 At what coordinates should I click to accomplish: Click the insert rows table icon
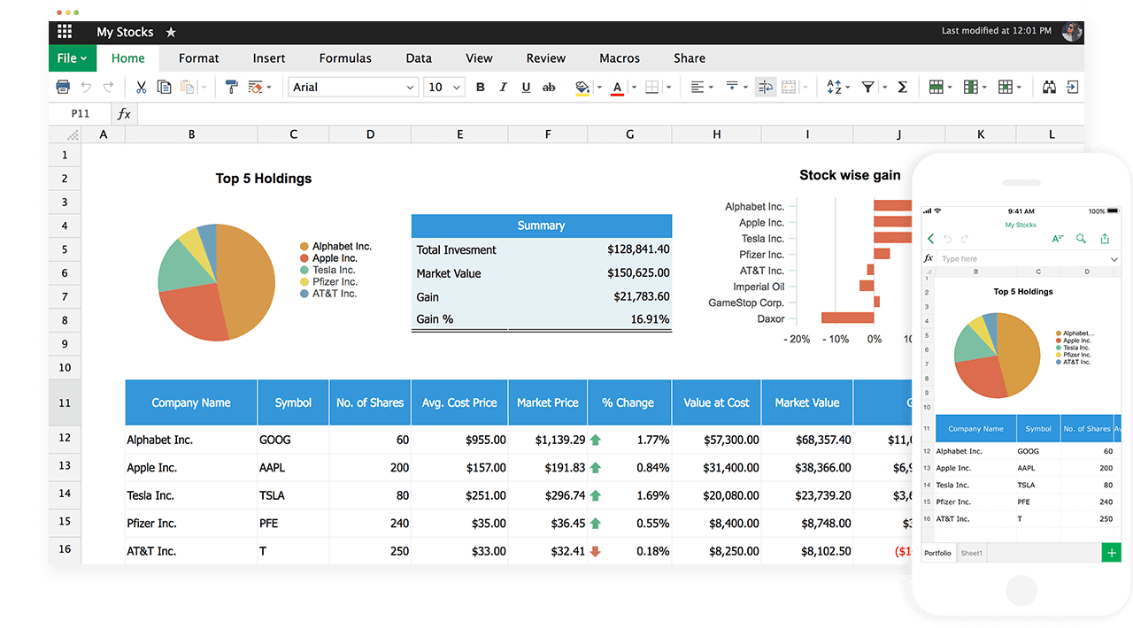click(936, 87)
